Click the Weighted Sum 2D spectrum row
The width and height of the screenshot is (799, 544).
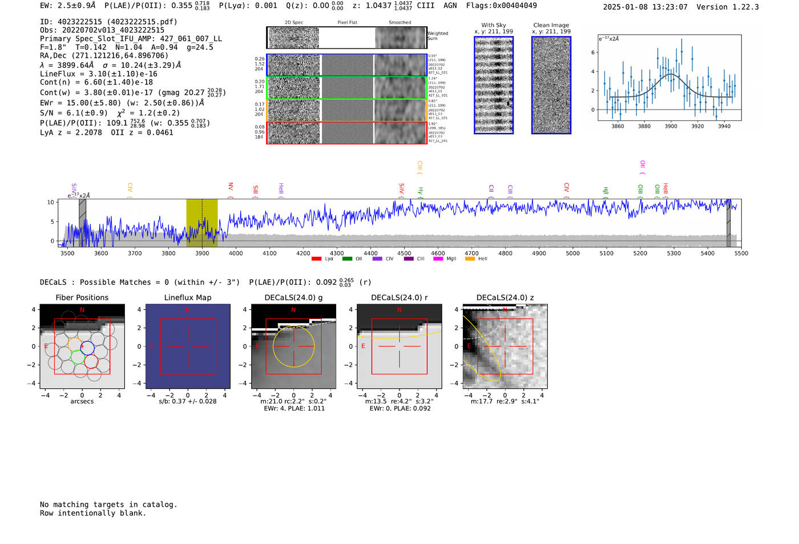(346, 38)
